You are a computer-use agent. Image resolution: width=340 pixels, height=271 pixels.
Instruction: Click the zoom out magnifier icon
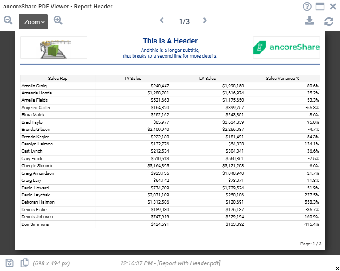tap(8, 20)
